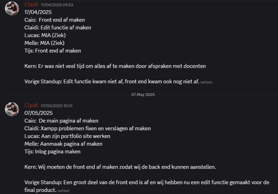Click the 07 May 2025 date divider
Screen dimensions: 278x194
click(x=143, y=95)
